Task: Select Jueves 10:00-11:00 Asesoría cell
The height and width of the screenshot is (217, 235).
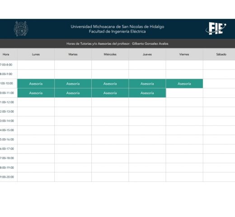Action: (x=147, y=93)
